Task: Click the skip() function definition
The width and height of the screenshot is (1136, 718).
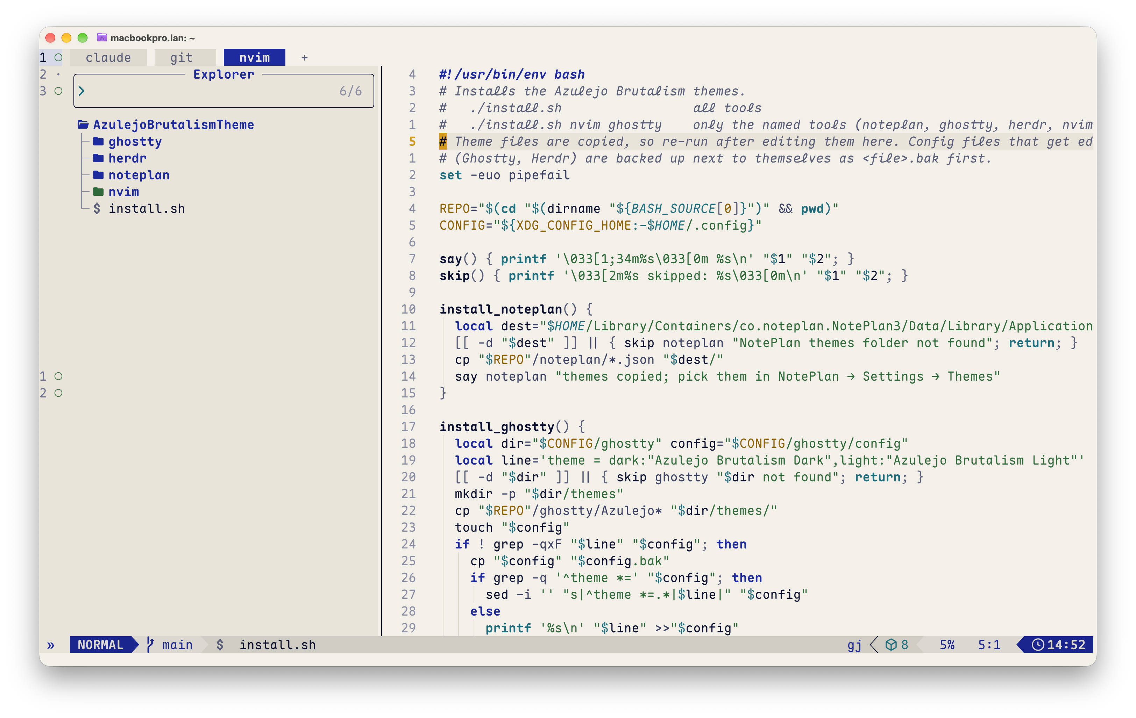Action: pyautogui.click(x=674, y=276)
